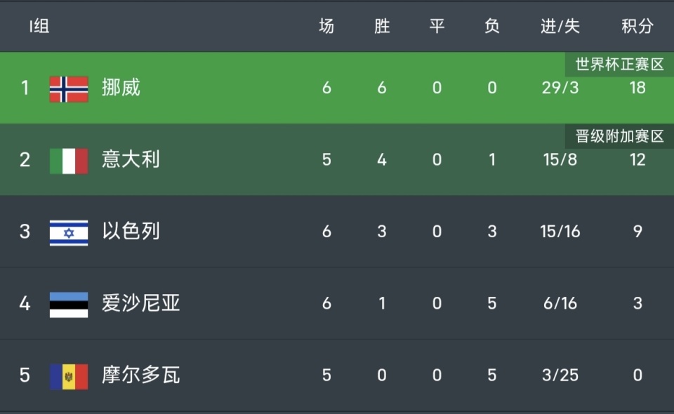Click the Italy flag icon
This screenshot has width=674, height=414.
tap(69, 161)
